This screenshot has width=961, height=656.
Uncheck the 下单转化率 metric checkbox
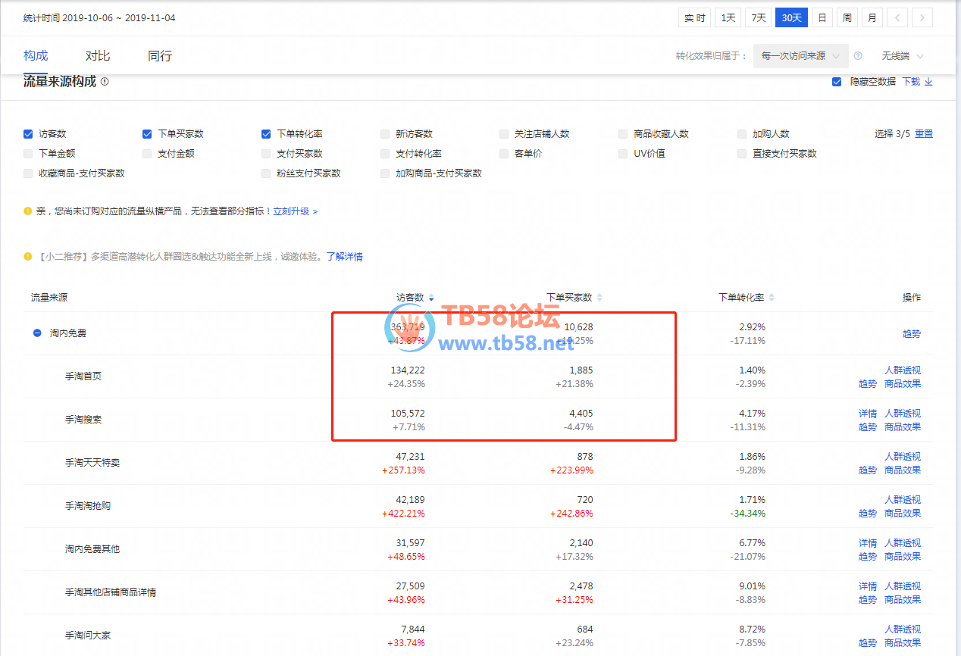(266, 134)
